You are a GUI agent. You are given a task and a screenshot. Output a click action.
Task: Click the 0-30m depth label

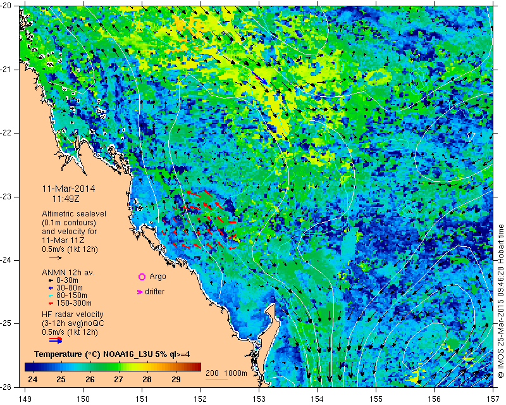pyautogui.click(x=67, y=280)
